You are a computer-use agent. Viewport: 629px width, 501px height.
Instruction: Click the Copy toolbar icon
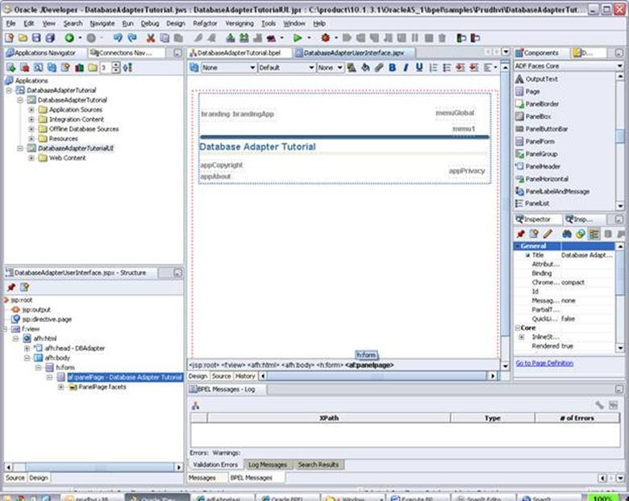[165, 38]
